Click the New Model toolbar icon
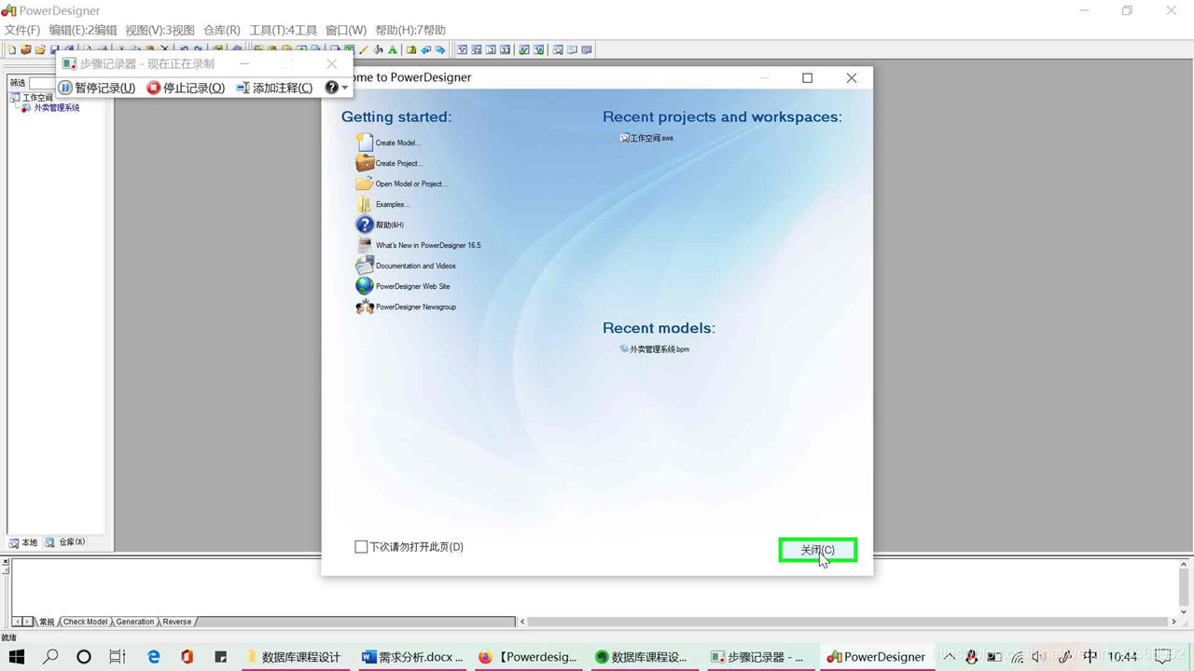1194x671 pixels. [x=11, y=50]
